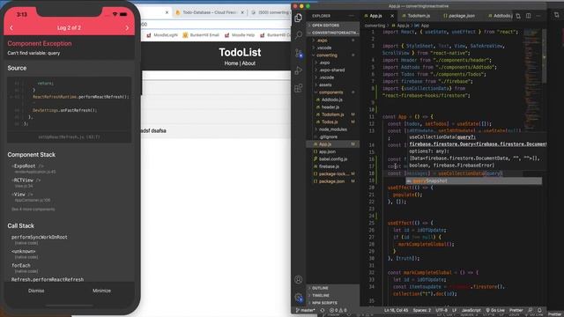Expand the Timeline section
Screen dimensions: 564x317
(x=333, y=296)
